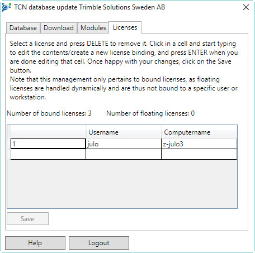
Task: Select the Computername column header
Action: pyautogui.click(x=199, y=132)
